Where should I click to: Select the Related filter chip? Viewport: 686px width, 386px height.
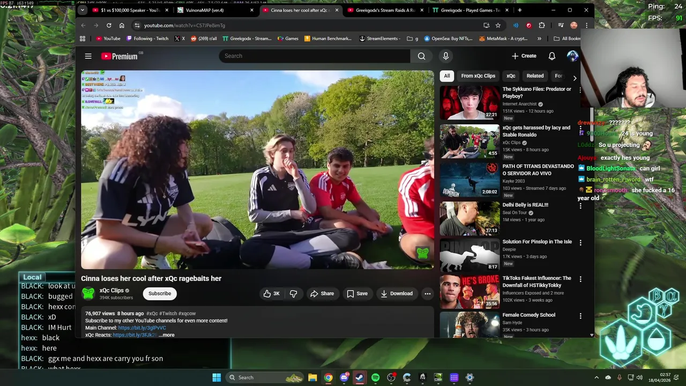click(x=535, y=76)
